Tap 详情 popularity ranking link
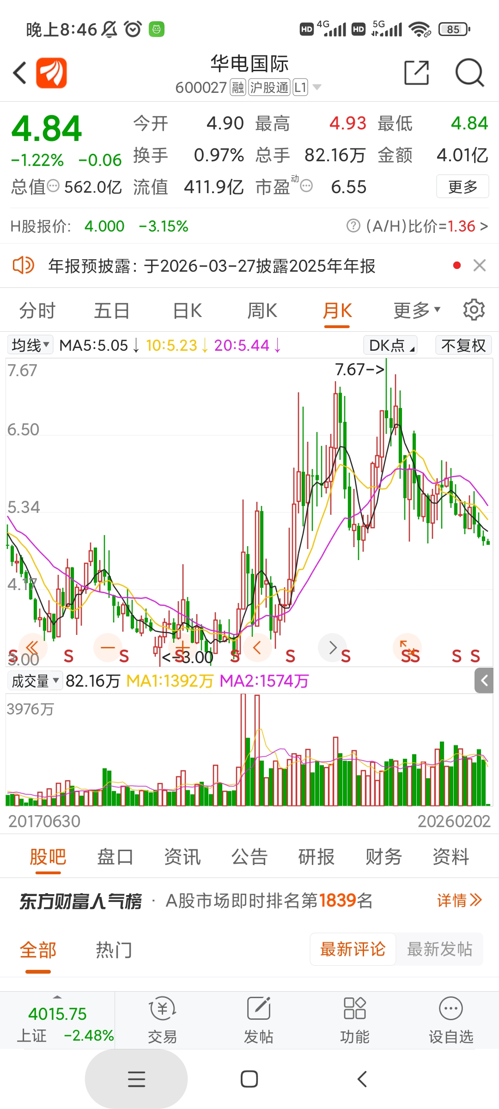The width and height of the screenshot is (499, 1109). coord(460,900)
